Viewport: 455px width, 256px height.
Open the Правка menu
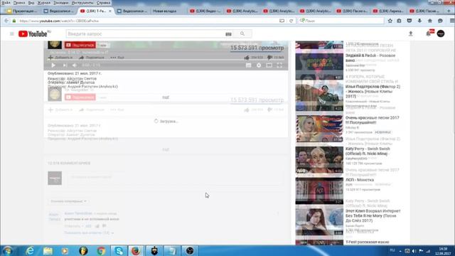pyautogui.click(x=19, y=3)
